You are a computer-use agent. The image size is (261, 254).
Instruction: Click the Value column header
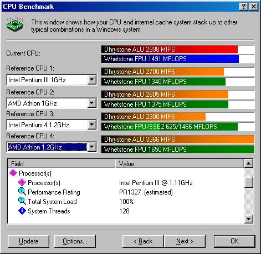click(180, 163)
